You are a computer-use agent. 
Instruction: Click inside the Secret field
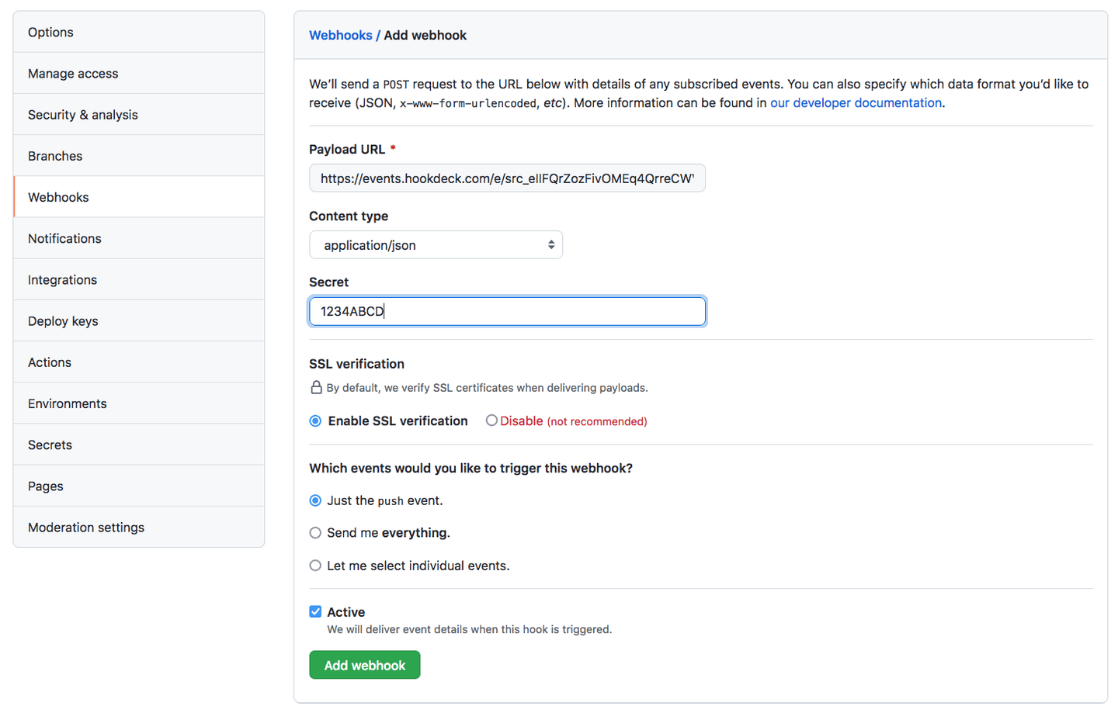tap(507, 311)
